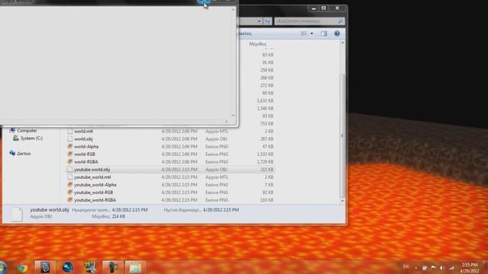
Task: Click the search magnifier icon in Explorer
Action: pyautogui.click(x=341, y=21)
